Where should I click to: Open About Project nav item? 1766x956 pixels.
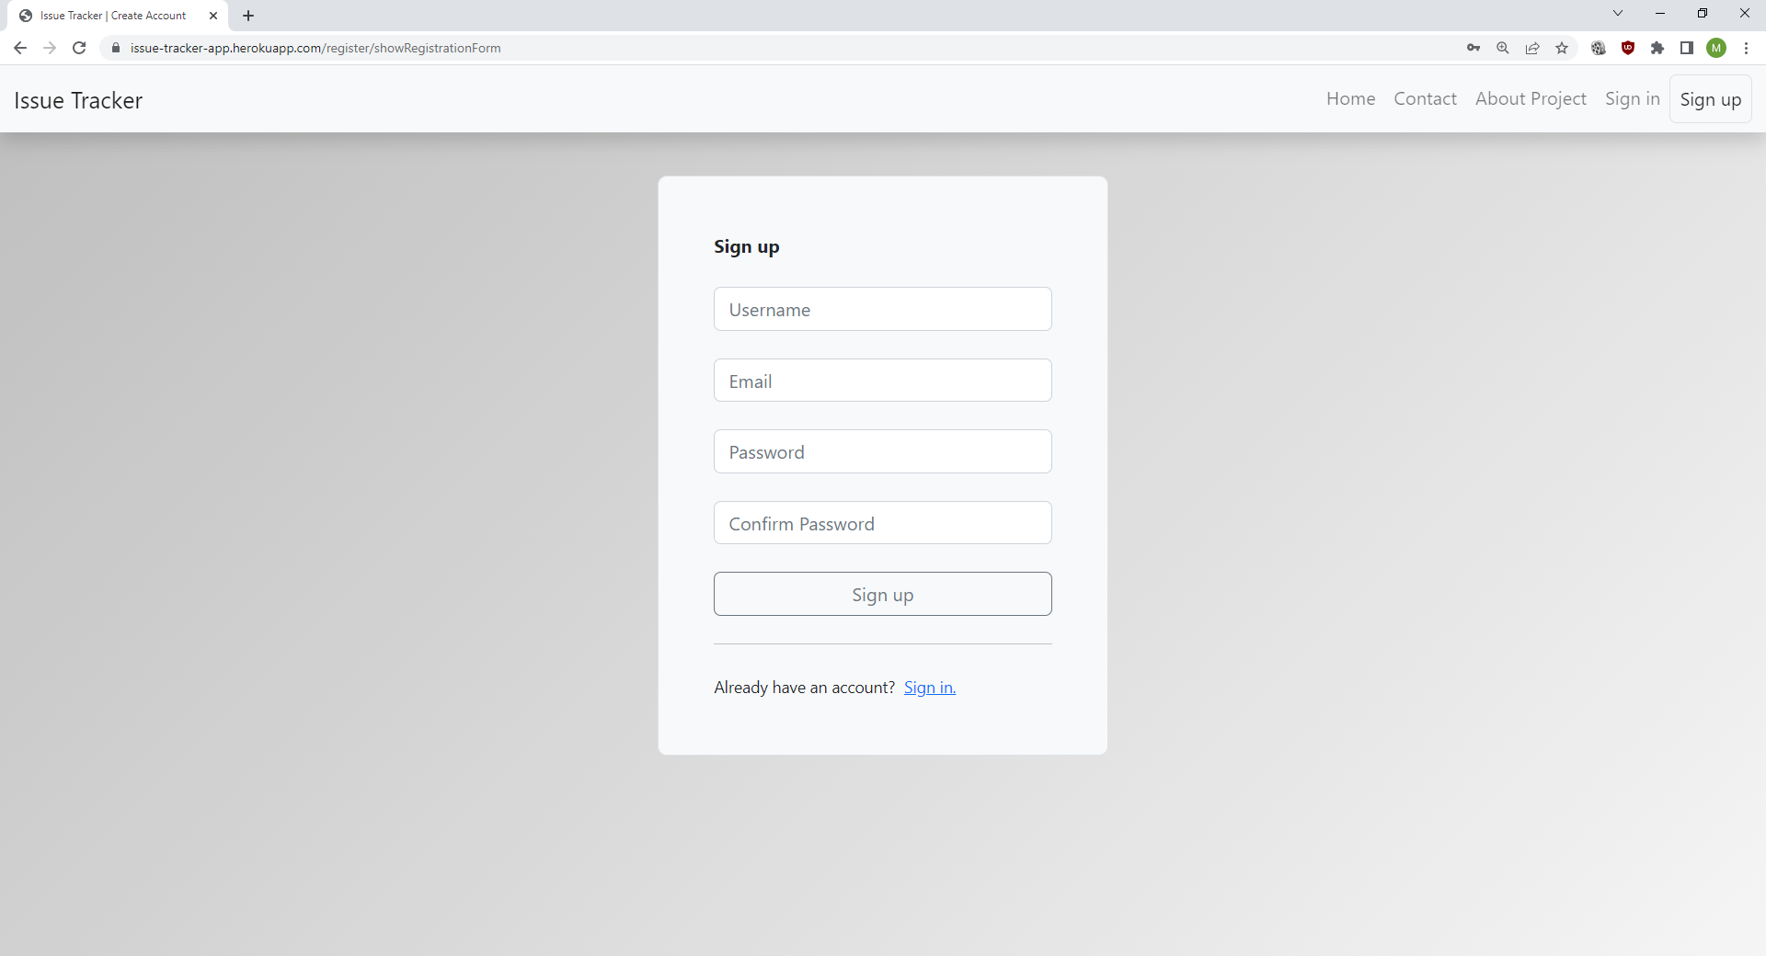point(1531,99)
